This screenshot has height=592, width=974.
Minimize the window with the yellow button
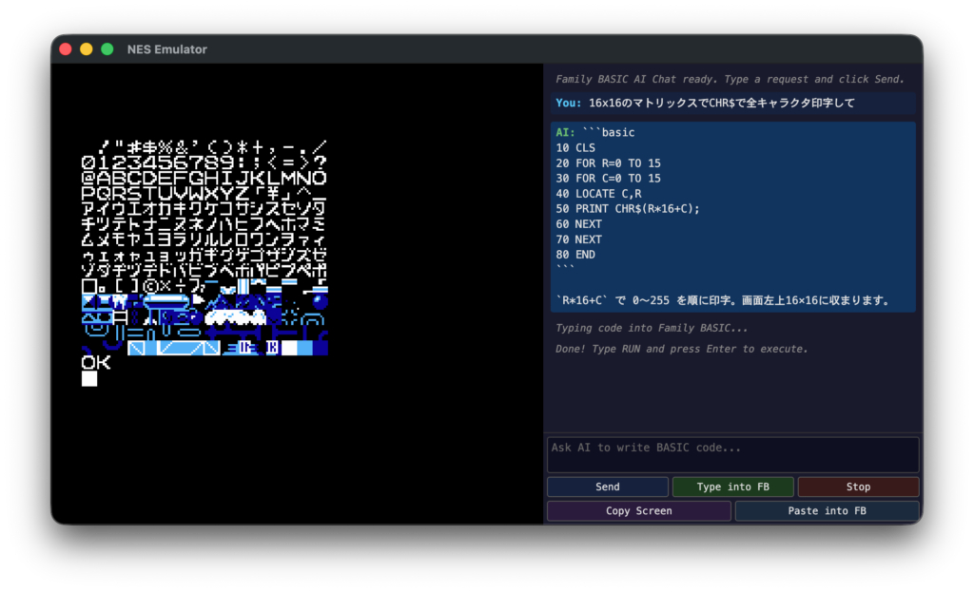click(x=87, y=49)
